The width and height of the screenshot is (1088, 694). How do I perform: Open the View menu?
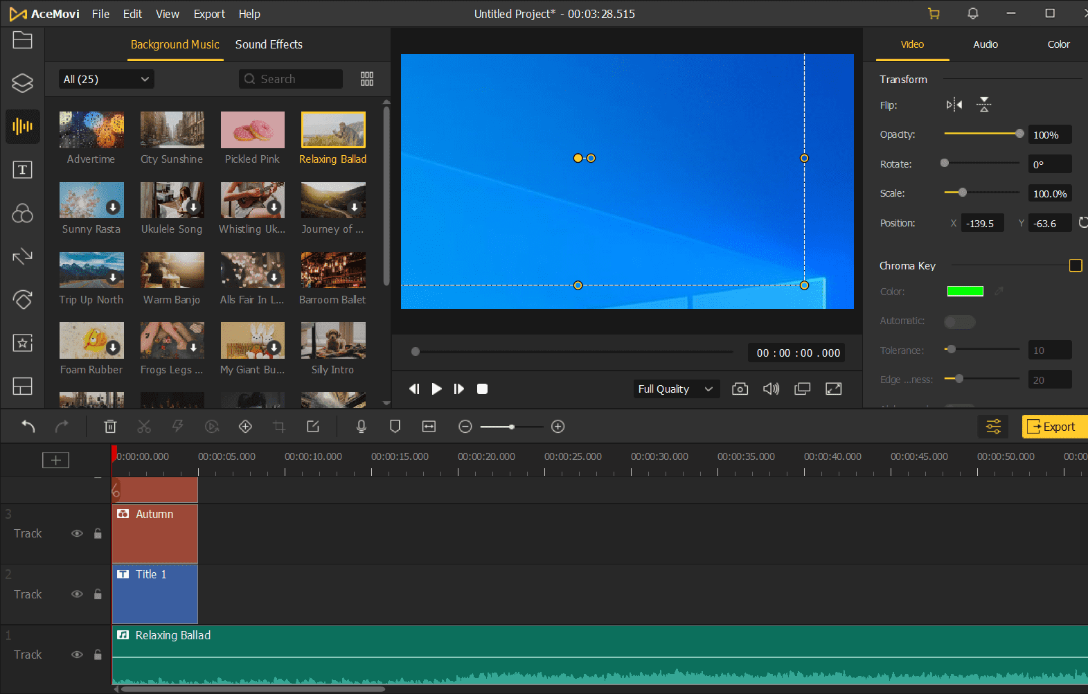click(168, 14)
